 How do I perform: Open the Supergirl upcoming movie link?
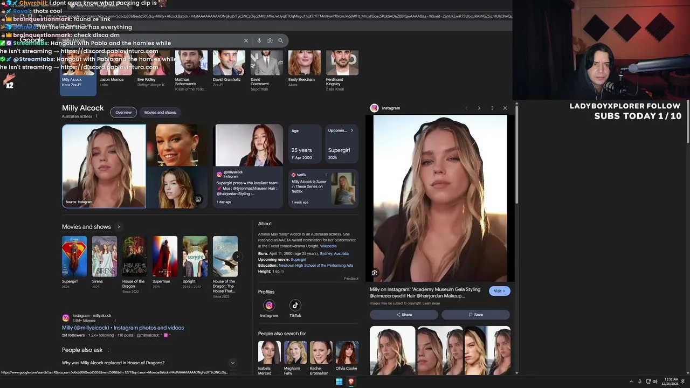tap(298, 259)
